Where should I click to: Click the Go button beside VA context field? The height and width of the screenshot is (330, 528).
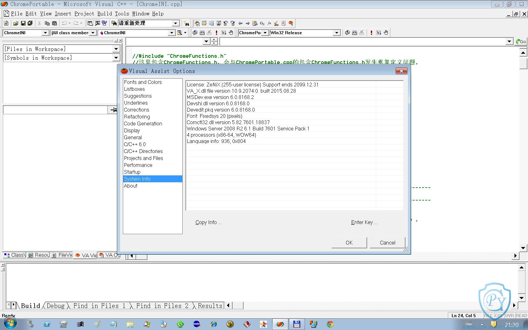pos(521,41)
